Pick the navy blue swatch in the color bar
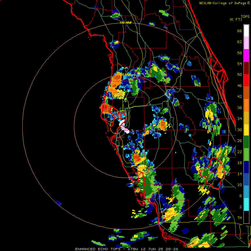The height and width of the screenshot is (251, 251). 246,167
